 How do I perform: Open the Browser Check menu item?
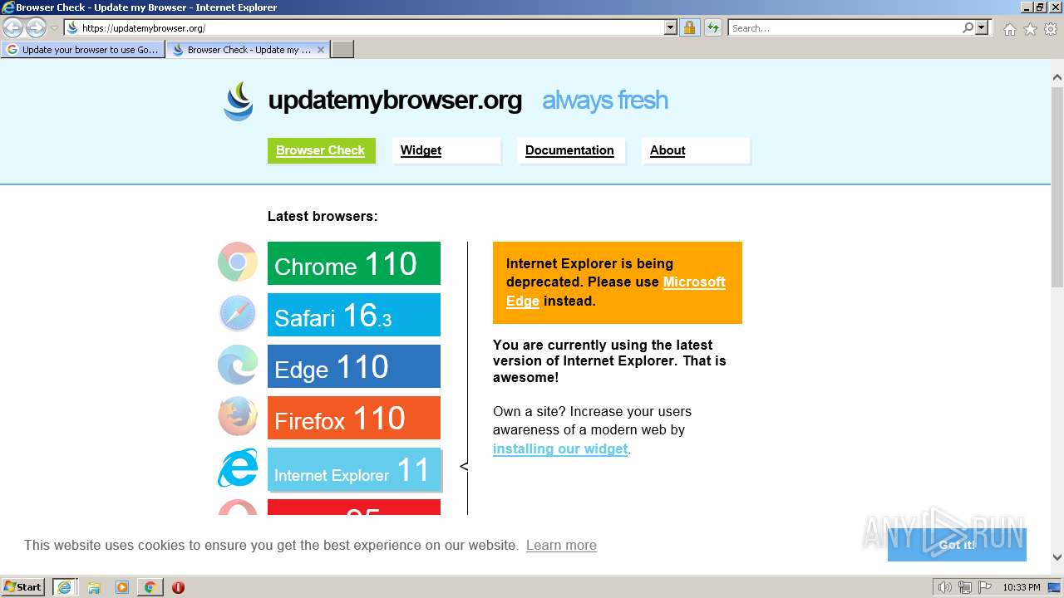pyautogui.click(x=321, y=150)
